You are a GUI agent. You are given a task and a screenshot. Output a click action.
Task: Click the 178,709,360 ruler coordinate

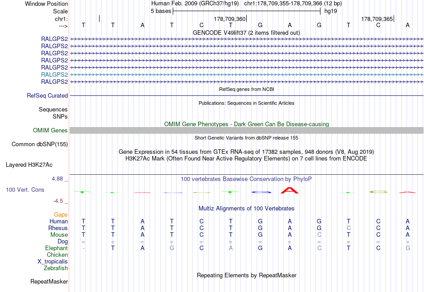point(229,19)
